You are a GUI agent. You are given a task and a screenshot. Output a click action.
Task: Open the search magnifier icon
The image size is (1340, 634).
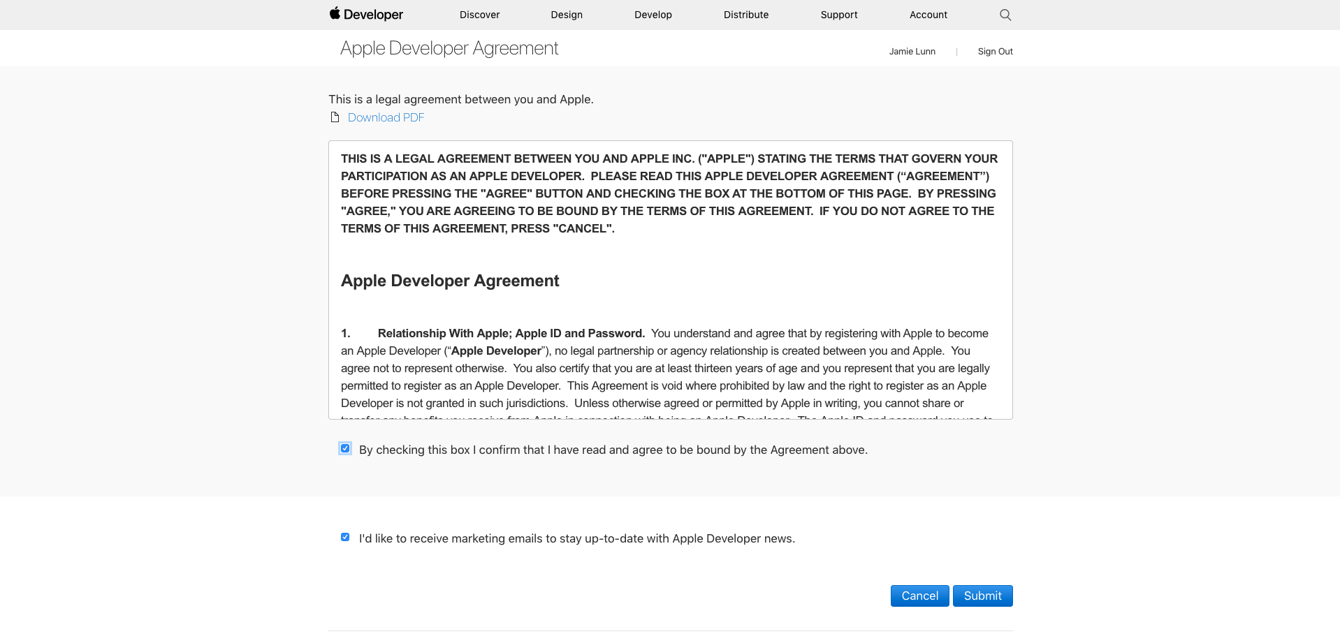tap(1005, 15)
